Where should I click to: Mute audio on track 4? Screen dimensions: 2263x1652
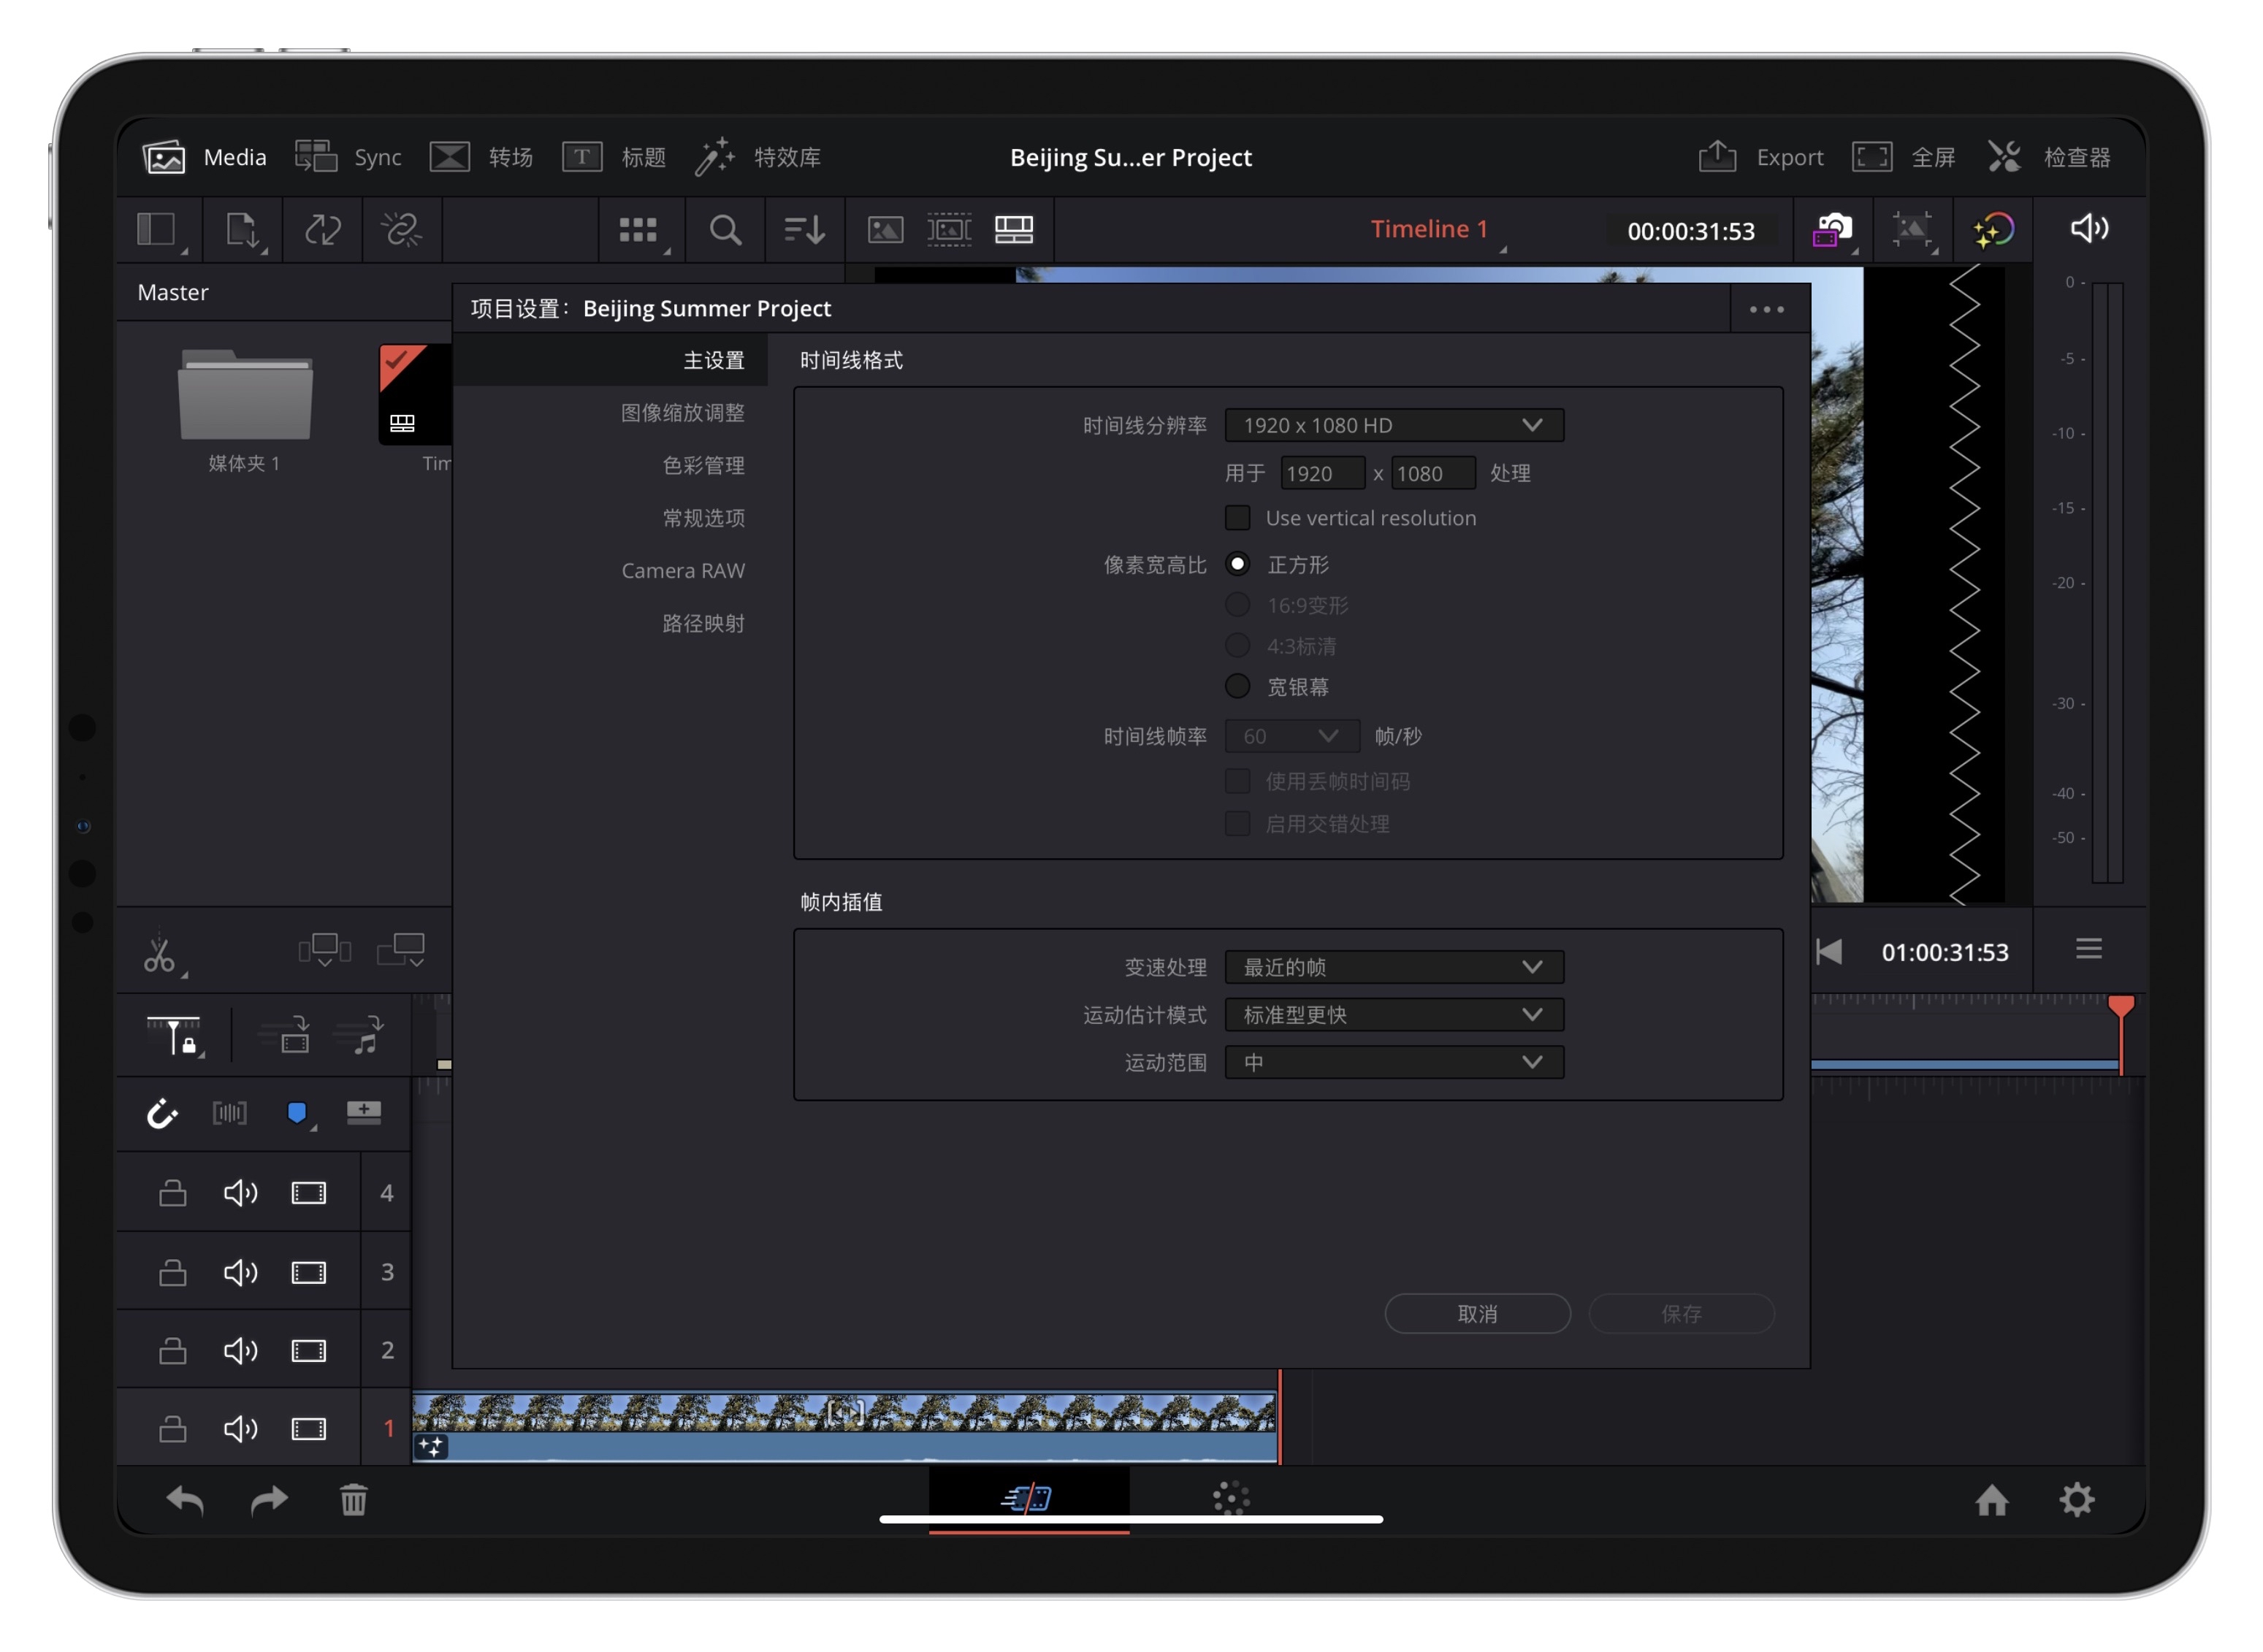tap(240, 1192)
